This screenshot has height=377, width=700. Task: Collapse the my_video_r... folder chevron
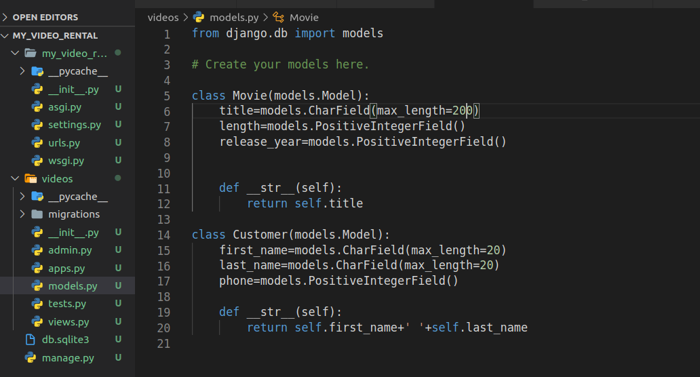[x=15, y=53]
